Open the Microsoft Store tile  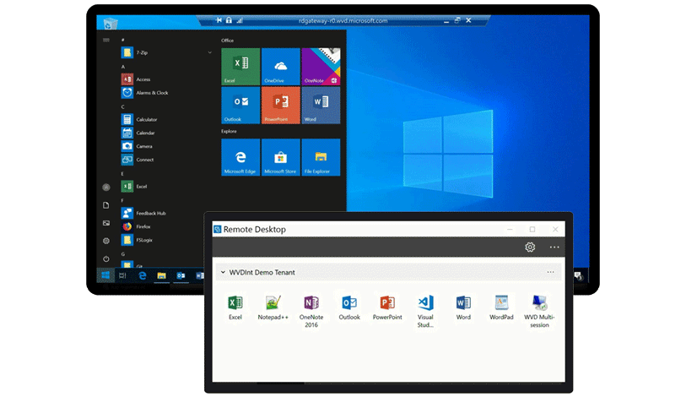pos(280,157)
